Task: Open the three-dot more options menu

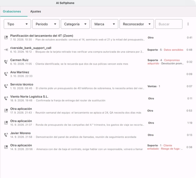Action: click(x=188, y=24)
